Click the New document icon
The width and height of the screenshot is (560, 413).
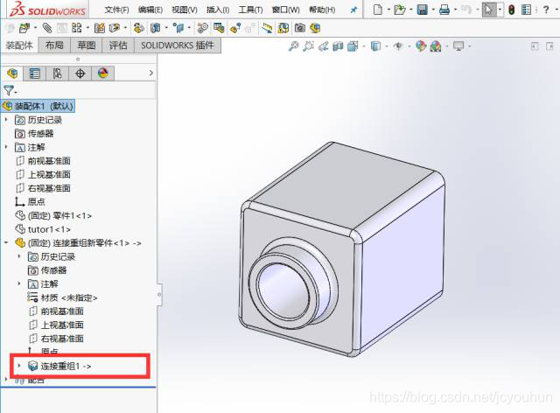click(377, 10)
